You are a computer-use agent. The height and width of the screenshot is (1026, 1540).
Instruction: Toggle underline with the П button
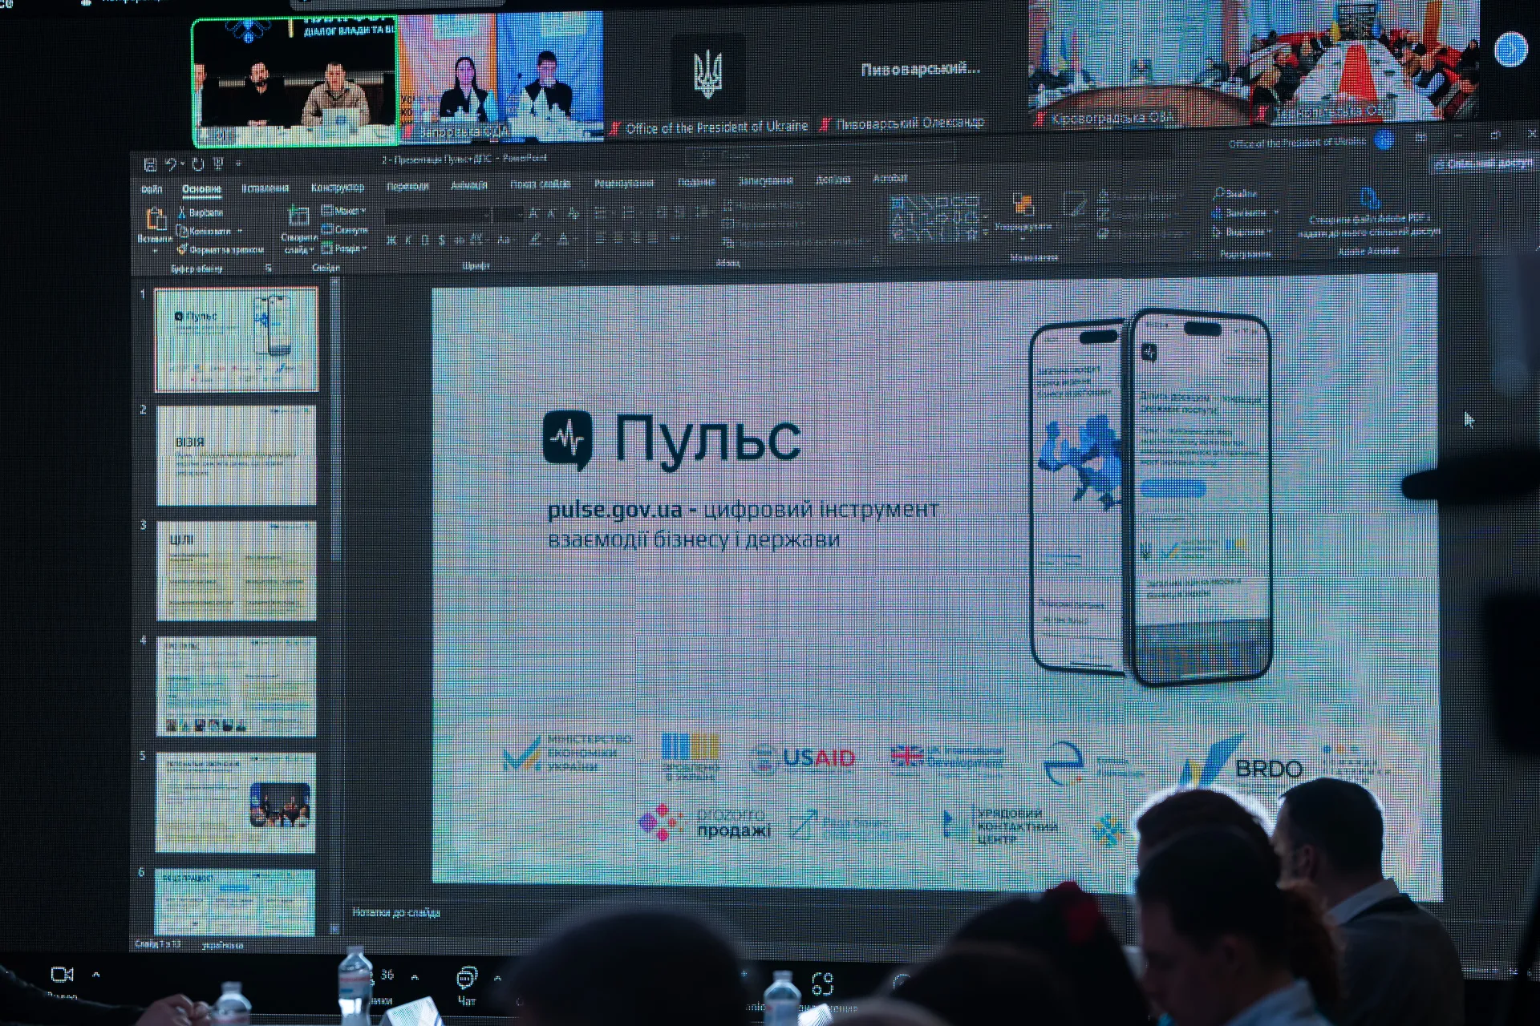click(x=425, y=239)
